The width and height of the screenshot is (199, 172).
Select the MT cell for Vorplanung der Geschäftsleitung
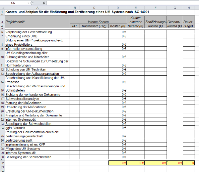(75, 32)
